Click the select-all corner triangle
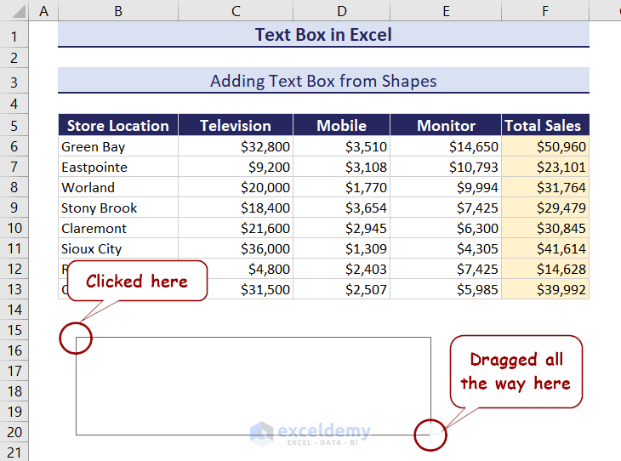Image resolution: width=621 pixels, height=461 pixels. pyautogui.click(x=14, y=11)
